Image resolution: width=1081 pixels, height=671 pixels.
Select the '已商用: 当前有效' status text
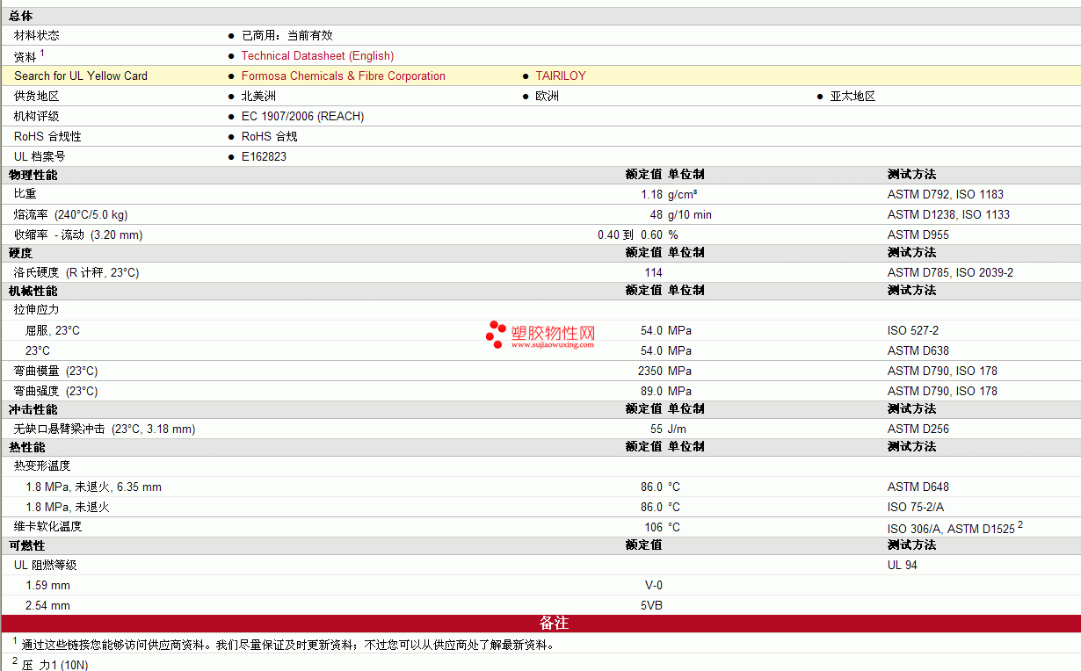click(287, 35)
